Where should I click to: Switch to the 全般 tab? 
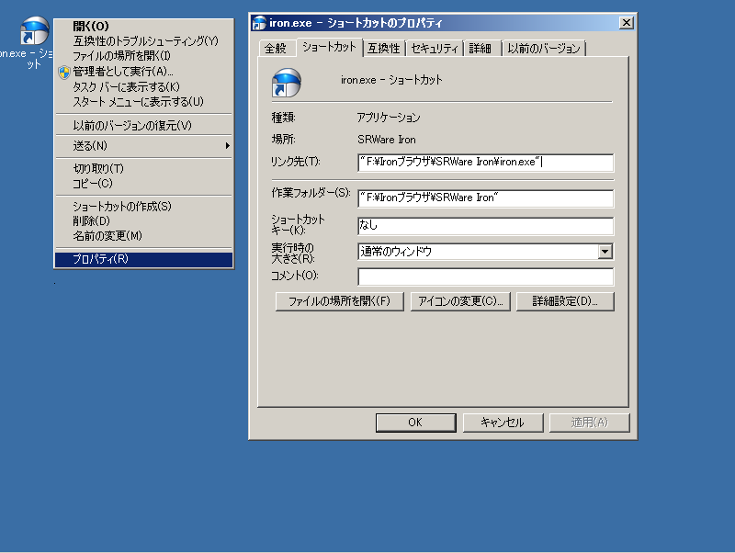[x=276, y=49]
